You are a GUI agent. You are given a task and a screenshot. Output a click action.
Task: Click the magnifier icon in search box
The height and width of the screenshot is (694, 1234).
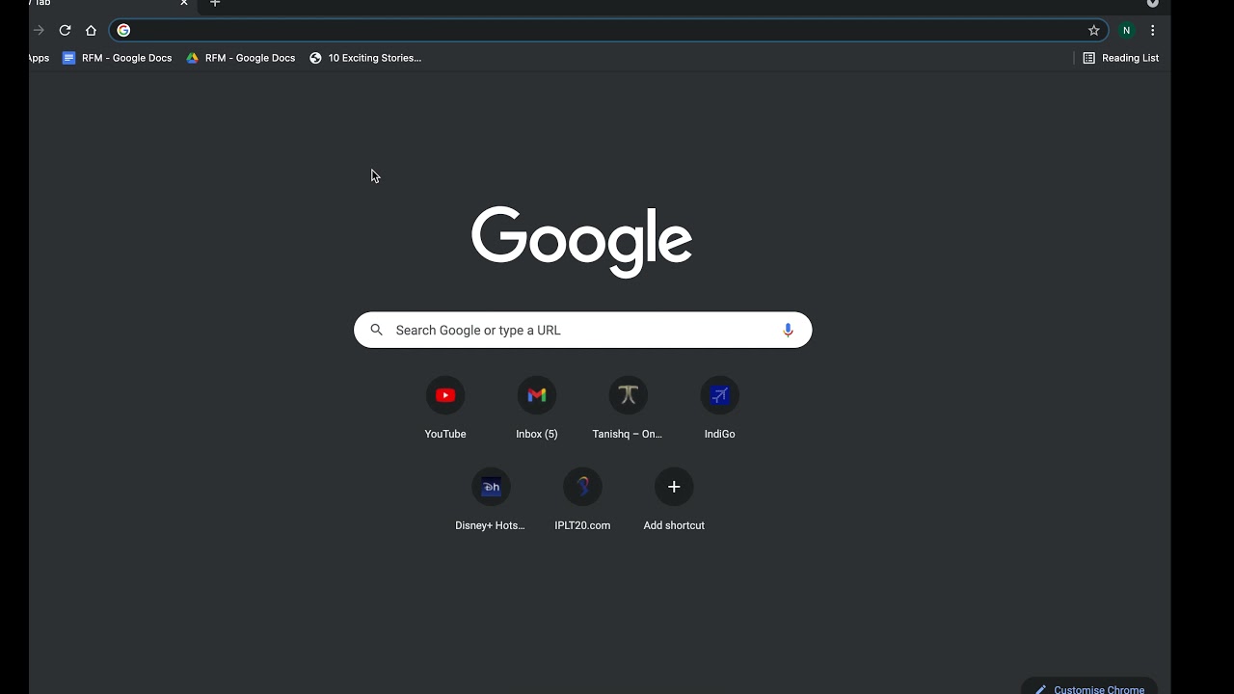coord(377,330)
